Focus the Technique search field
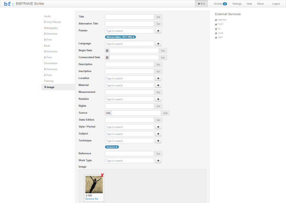Viewport: 286px width, 203px height. click(129, 141)
